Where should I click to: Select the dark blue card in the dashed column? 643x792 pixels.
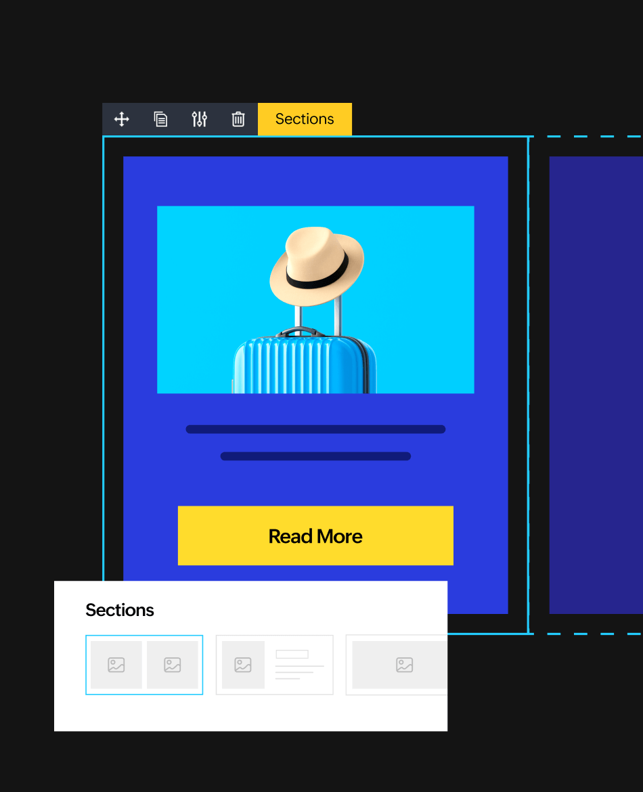596,384
